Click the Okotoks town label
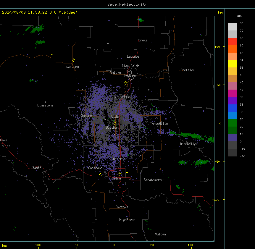 (x=122, y=207)
